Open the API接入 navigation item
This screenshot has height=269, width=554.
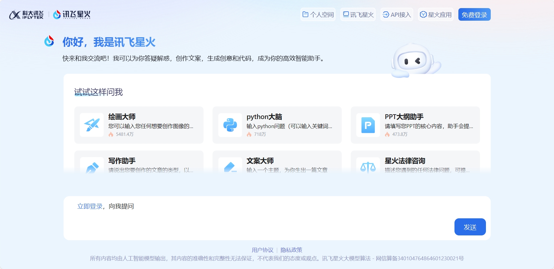pos(397,14)
